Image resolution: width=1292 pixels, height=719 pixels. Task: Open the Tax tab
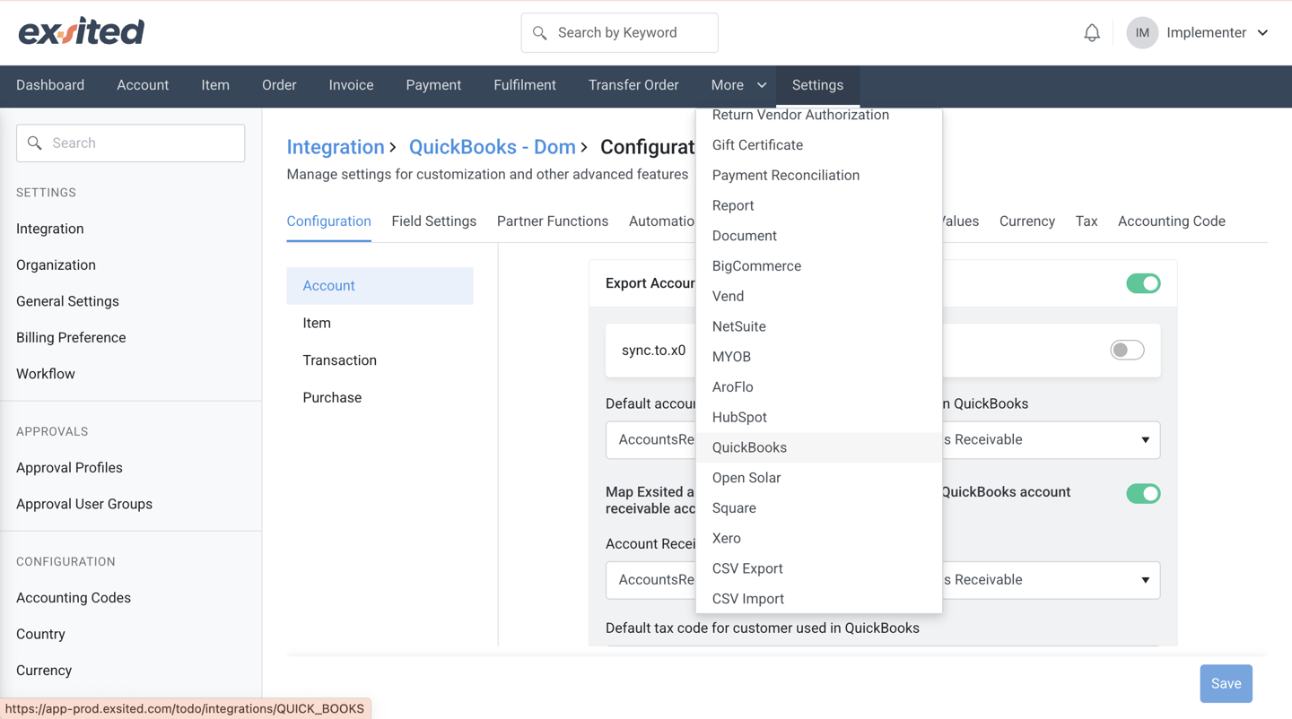tap(1087, 221)
